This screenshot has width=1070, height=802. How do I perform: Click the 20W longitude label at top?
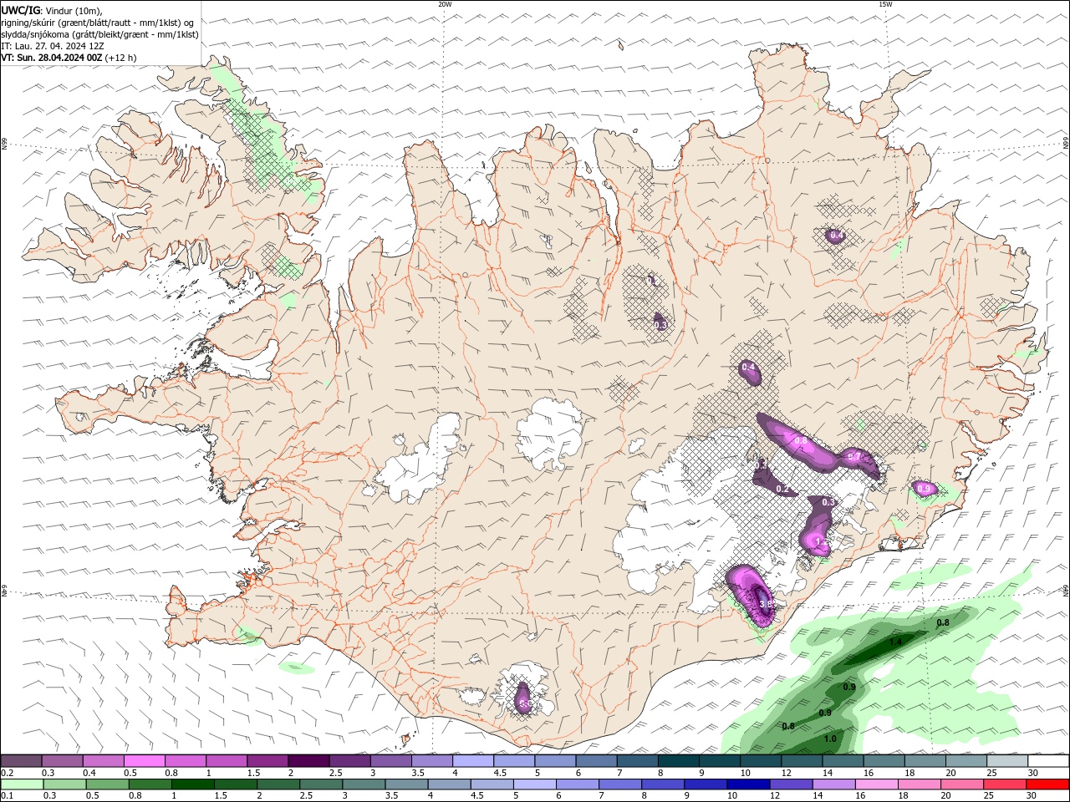pos(445,4)
